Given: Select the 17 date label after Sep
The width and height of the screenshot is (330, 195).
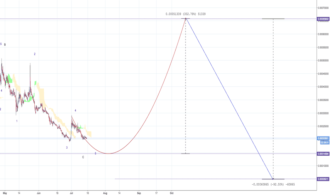Looking at the screenshot, I should [x=156, y=193].
